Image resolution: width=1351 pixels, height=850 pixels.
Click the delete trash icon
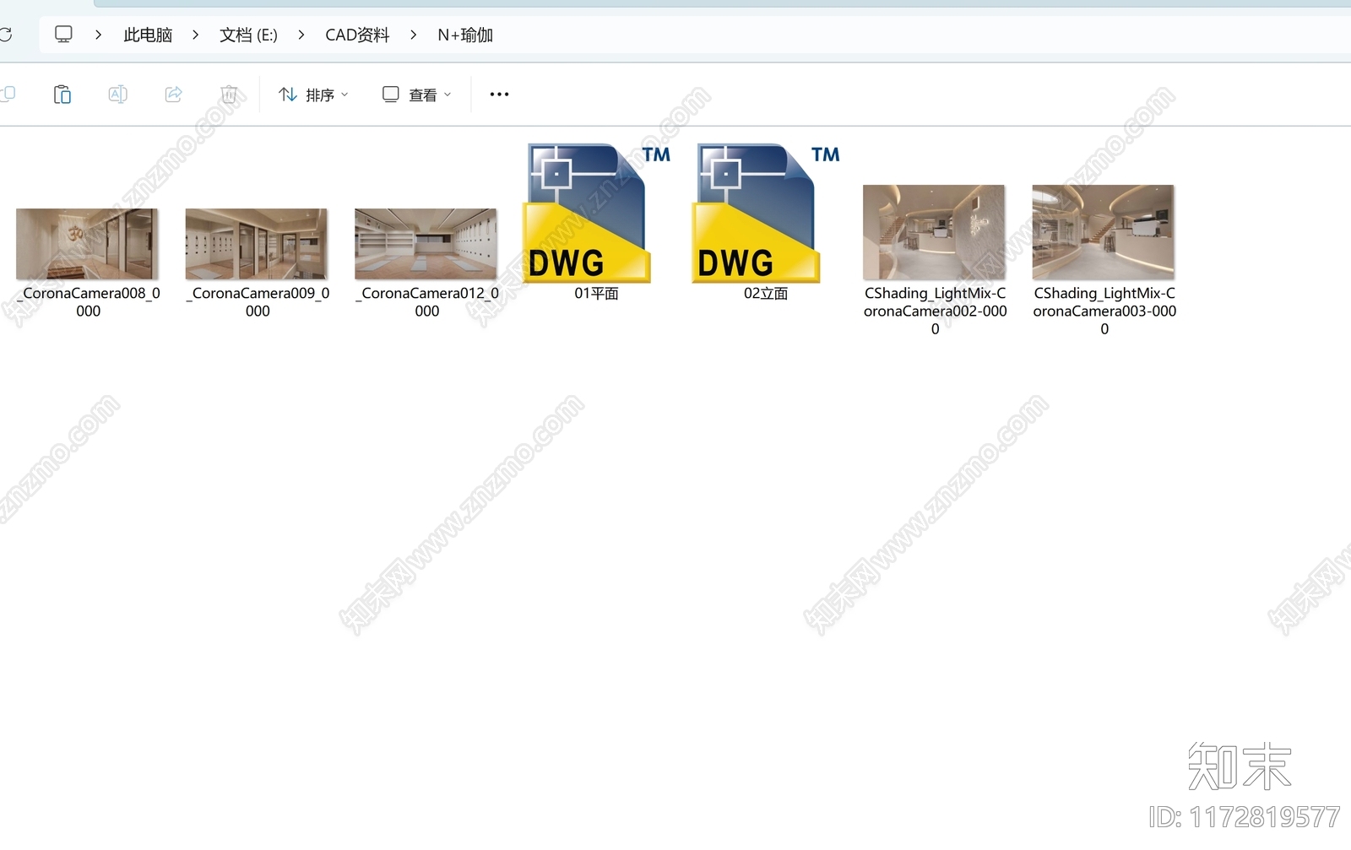(229, 95)
